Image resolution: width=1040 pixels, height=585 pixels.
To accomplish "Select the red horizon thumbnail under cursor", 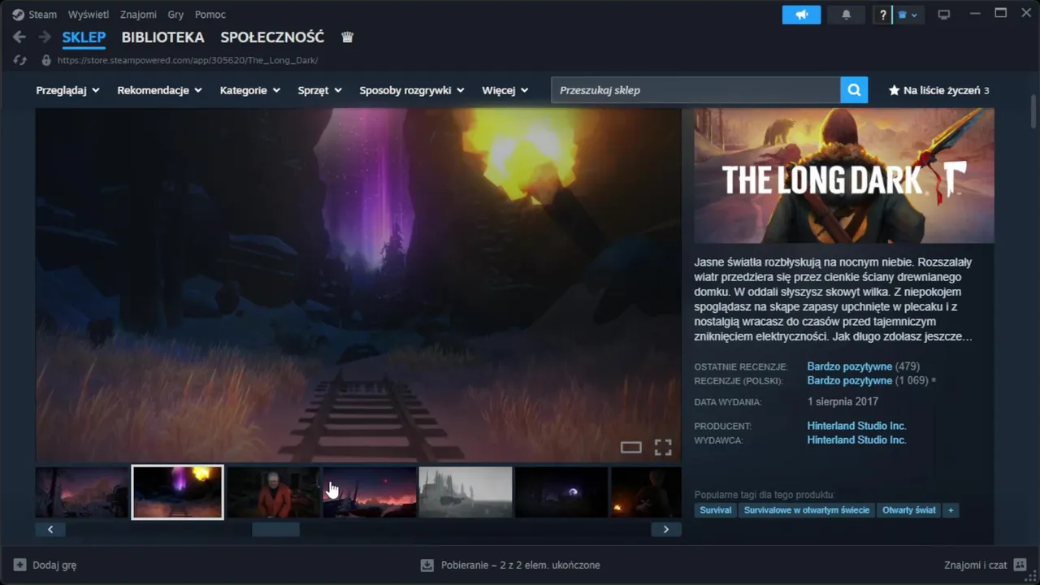I will (370, 492).
